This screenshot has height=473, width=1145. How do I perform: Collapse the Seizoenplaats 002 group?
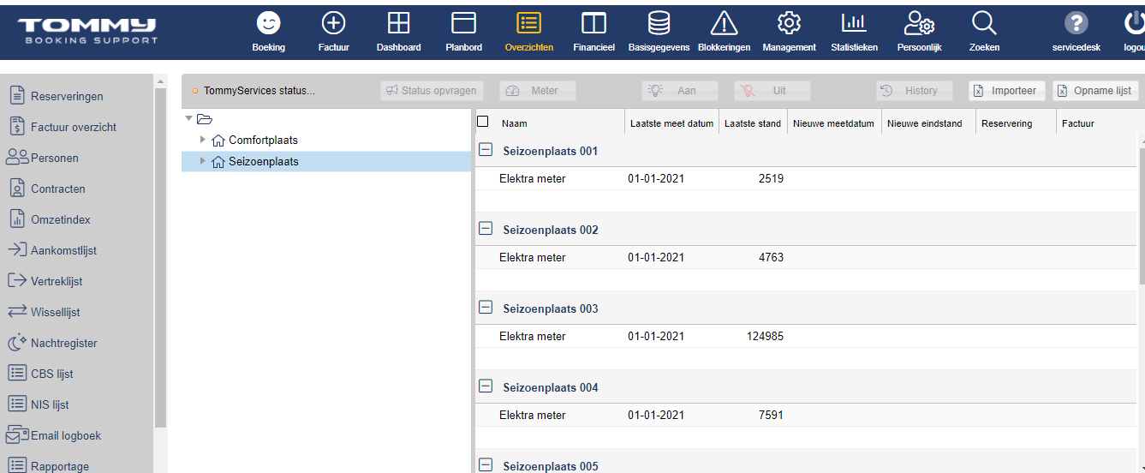pyautogui.click(x=486, y=228)
